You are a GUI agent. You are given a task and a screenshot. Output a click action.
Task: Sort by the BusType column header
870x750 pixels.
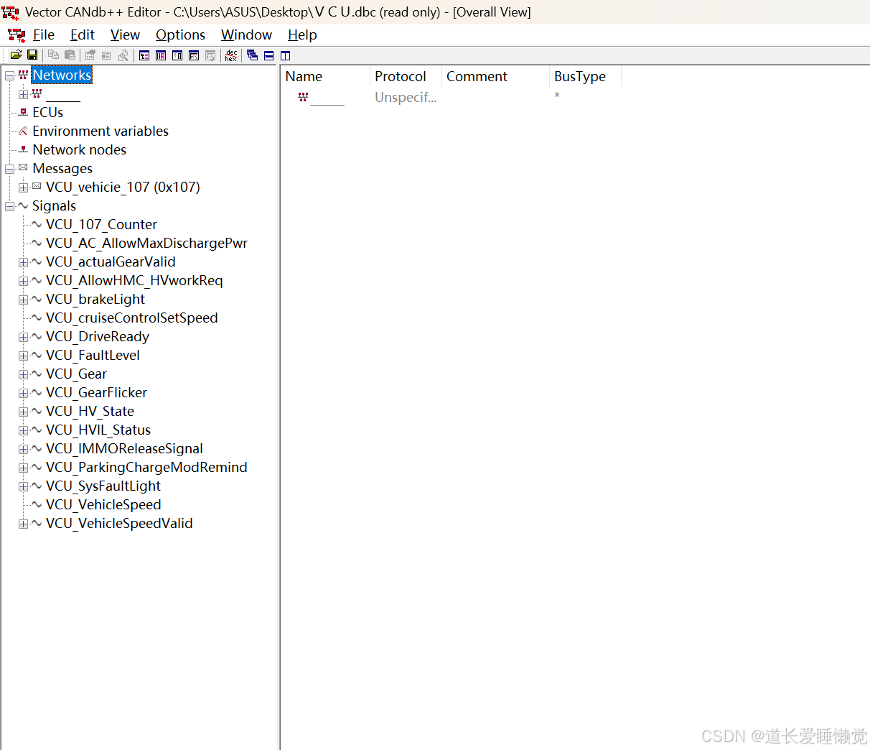tap(585, 76)
